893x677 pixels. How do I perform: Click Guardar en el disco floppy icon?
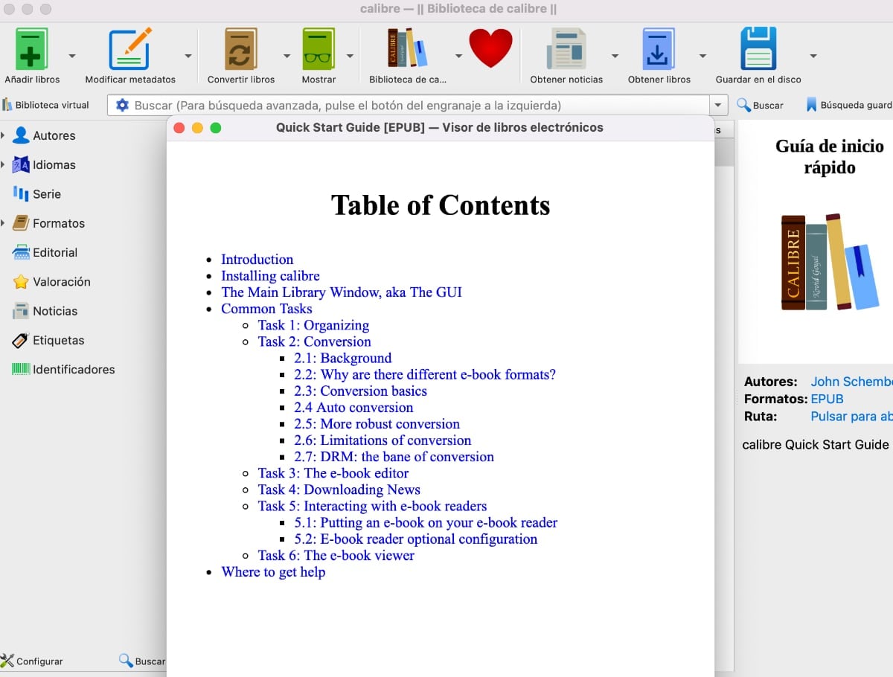pyautogui.click(x=758, y=49)
